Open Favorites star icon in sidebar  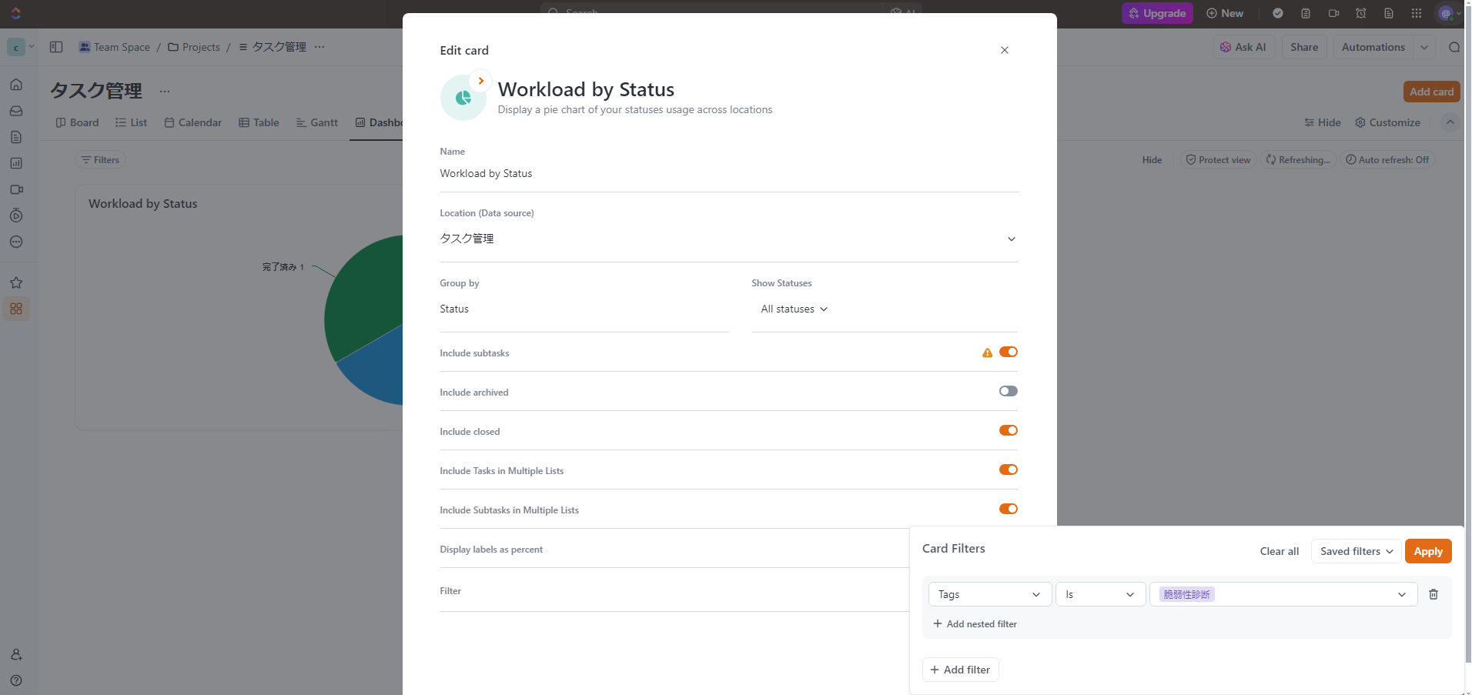click(16, 282)
